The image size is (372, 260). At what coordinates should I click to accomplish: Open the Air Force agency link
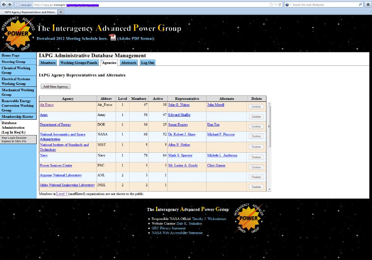[x=47, y=105]
